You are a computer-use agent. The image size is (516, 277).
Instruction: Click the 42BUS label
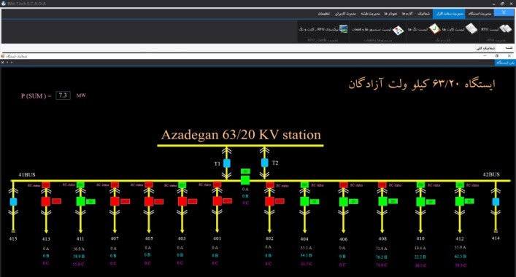point(491,174)
